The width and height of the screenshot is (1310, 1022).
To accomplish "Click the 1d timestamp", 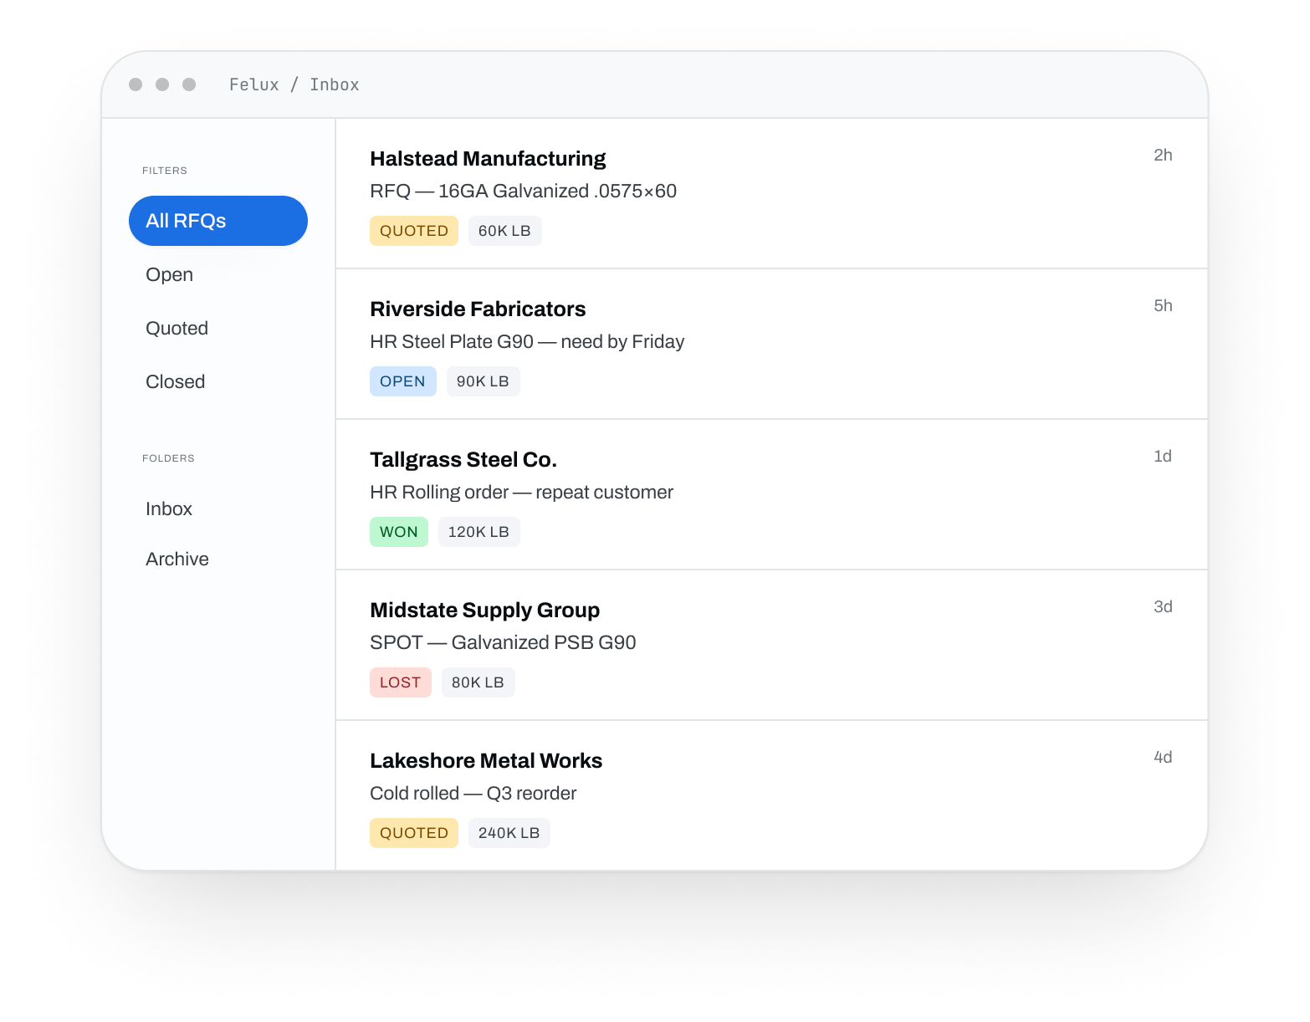I will tap(1163, 456).
